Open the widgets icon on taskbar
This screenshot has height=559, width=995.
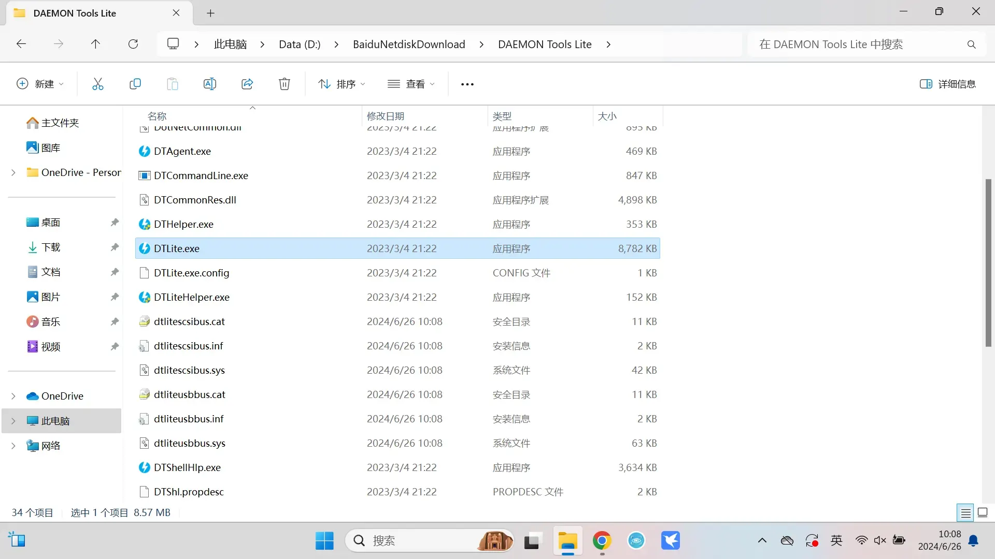coord(17,540)
